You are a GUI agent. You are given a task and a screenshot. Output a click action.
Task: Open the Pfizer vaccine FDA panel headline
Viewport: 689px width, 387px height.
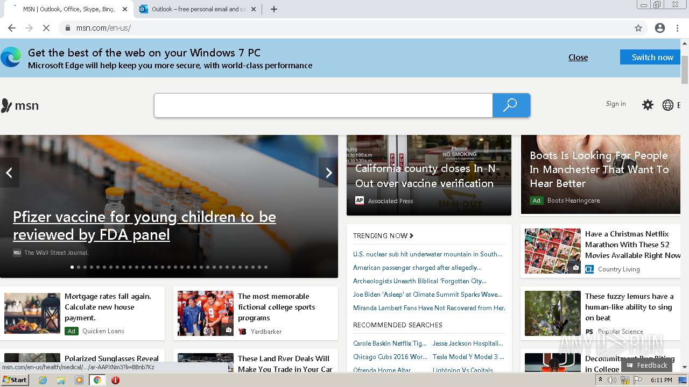click(x=144, y=226)
